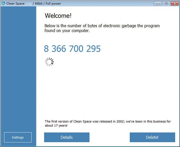Click the 'Clean Space' title bar text

(x=15, y=4)
